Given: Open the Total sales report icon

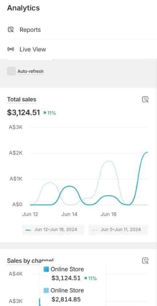Looking at the screenshot, I should point(145,99).
